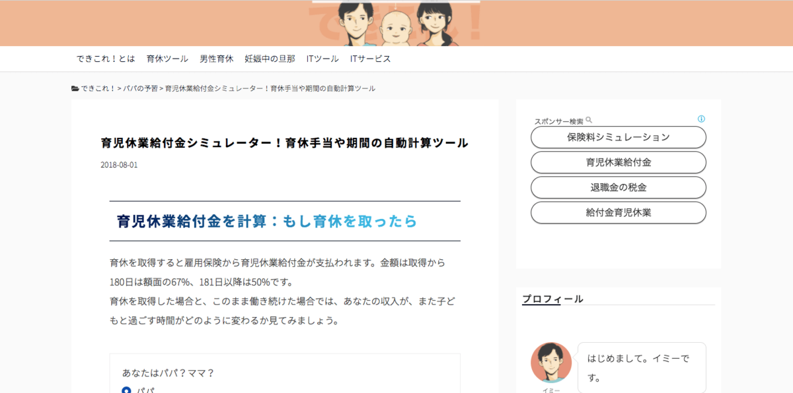Click the 保険料シミュレーション sponsor button
793x393 pixels.
[x=618, y=137]
